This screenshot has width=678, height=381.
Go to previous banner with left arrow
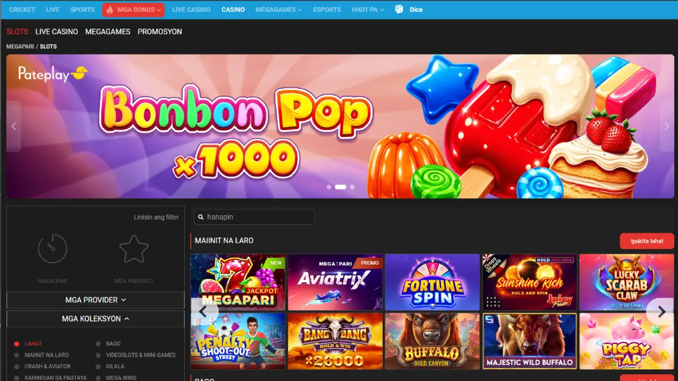tap(14, 126)
